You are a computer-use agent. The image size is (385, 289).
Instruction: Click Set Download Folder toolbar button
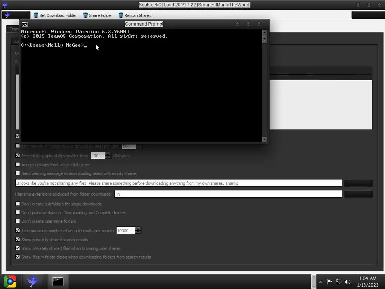pyautogui.click(x=55, y=15)
